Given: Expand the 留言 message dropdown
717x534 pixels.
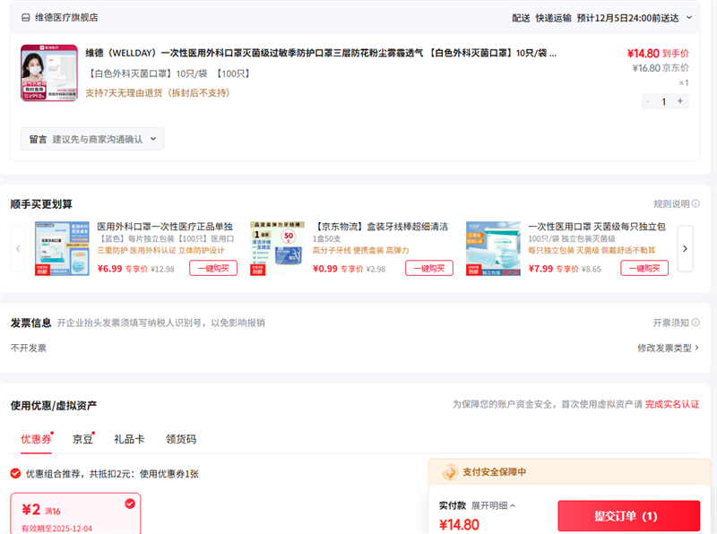Looking at the screenshot, I should click(92, 139).
